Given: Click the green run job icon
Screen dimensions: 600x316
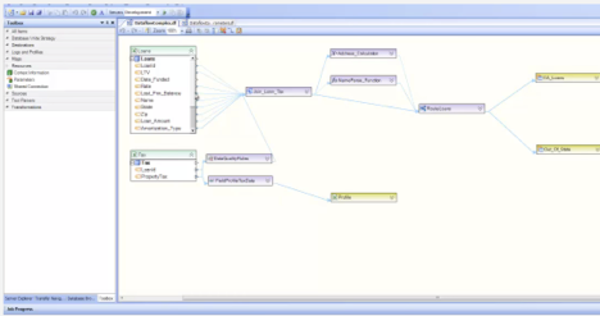Looking at the screenshot, I should tap(94, 12).
